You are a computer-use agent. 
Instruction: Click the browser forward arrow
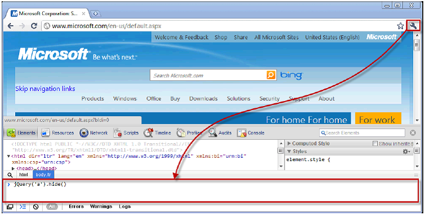(22, 26)
